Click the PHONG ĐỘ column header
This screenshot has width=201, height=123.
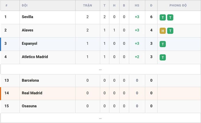(178, 5)
